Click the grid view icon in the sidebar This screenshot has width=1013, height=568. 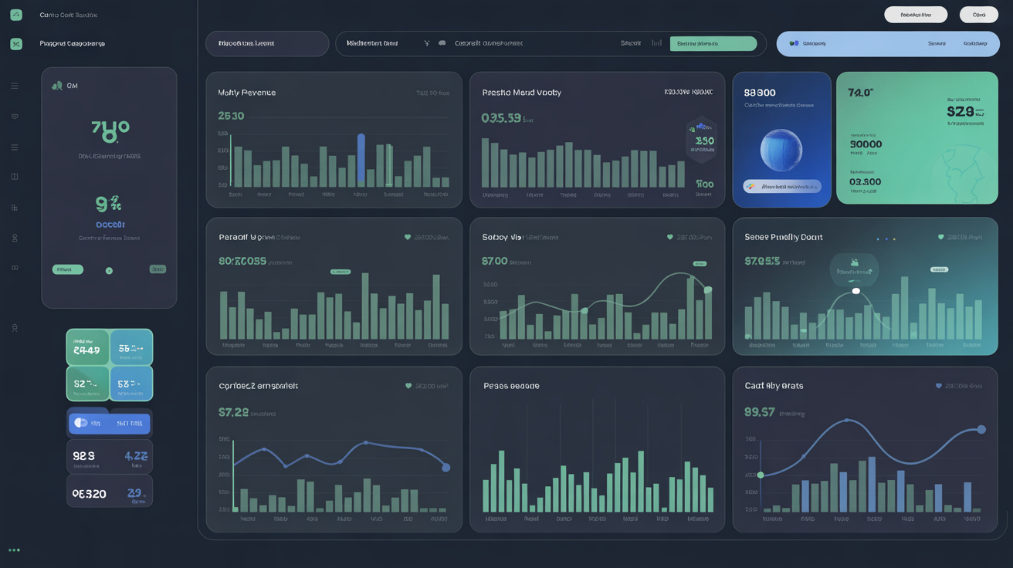point(14,207)
